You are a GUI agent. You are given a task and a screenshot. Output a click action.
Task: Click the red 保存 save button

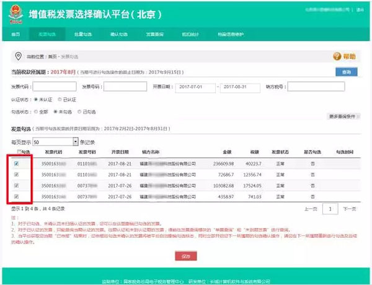tap(186, 256)
